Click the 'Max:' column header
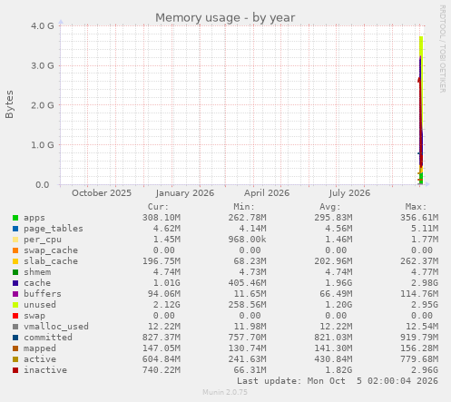451x402 pixels. (416, 207)
